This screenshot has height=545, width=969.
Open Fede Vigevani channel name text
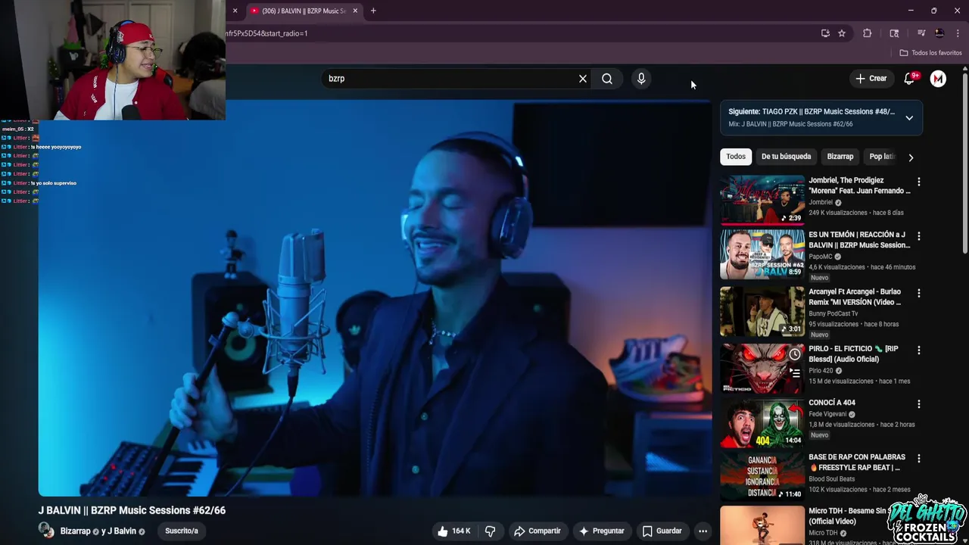(827, 414)
